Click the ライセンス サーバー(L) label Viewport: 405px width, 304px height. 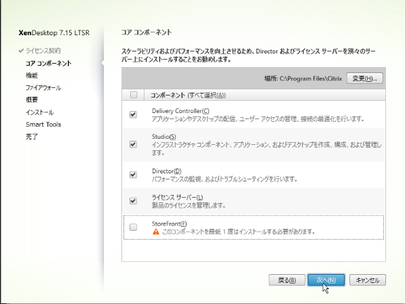pos(177,198)
